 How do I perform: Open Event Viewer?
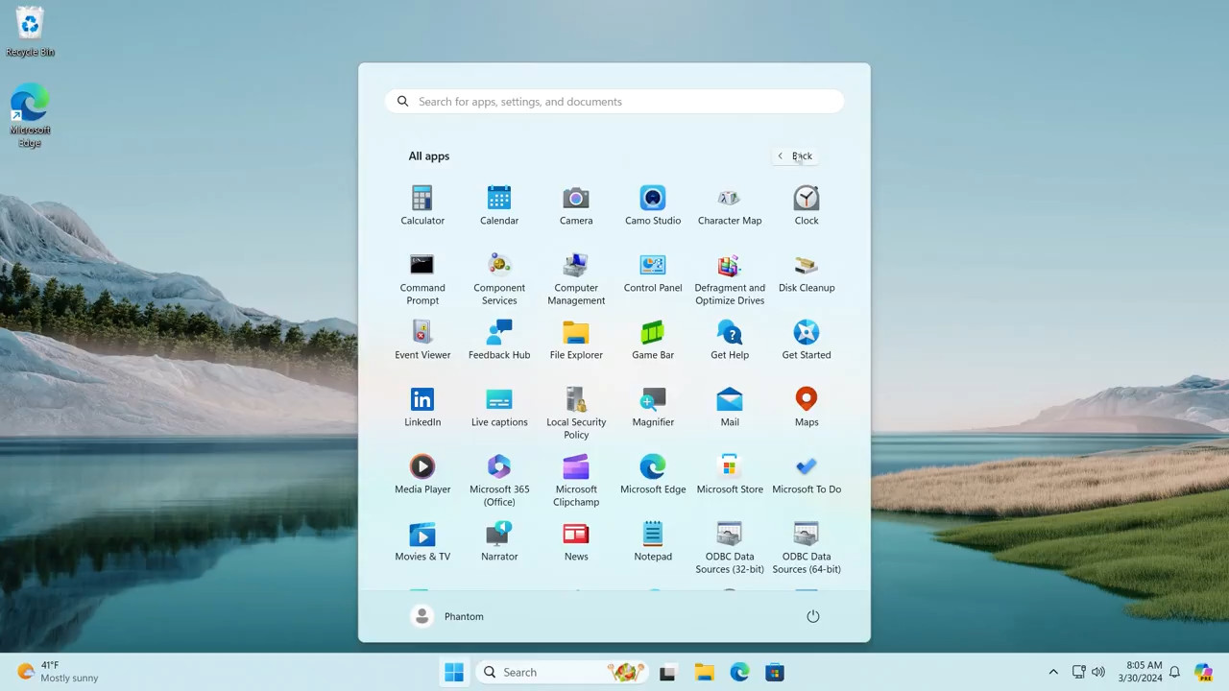pos(422,339)
